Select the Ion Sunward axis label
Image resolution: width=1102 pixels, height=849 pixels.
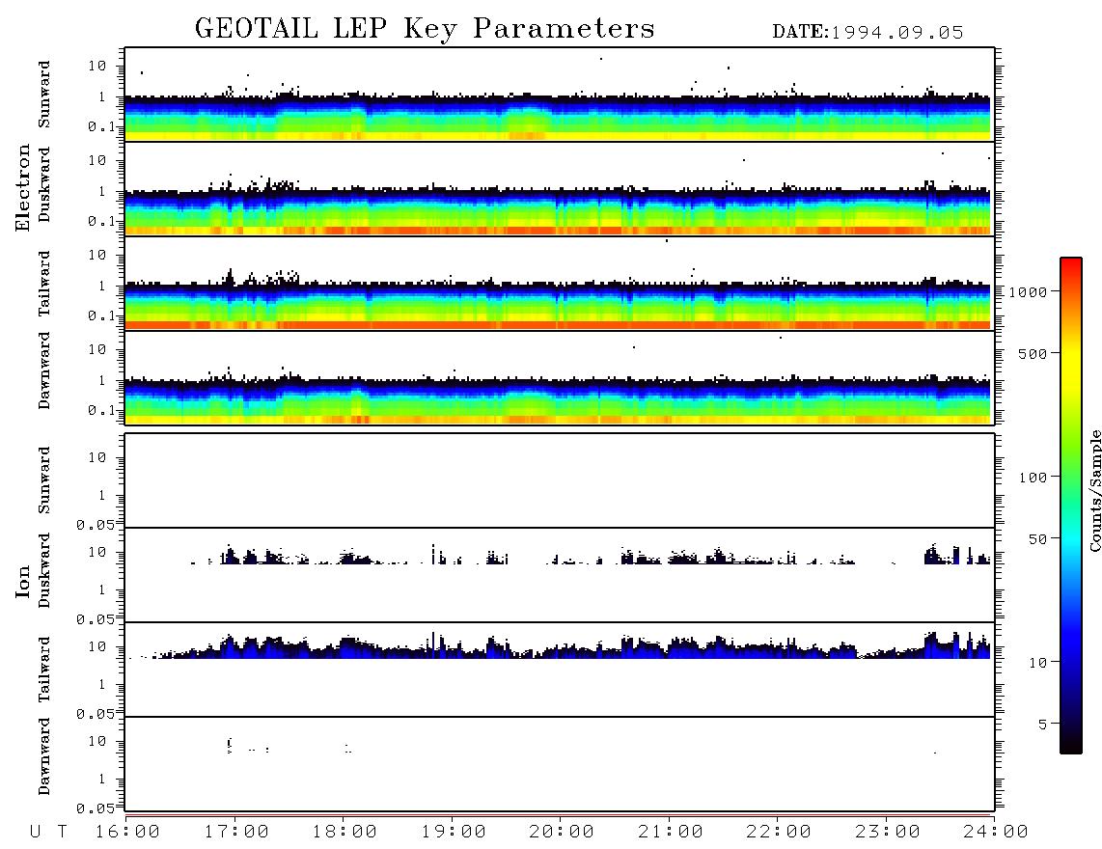44,480
